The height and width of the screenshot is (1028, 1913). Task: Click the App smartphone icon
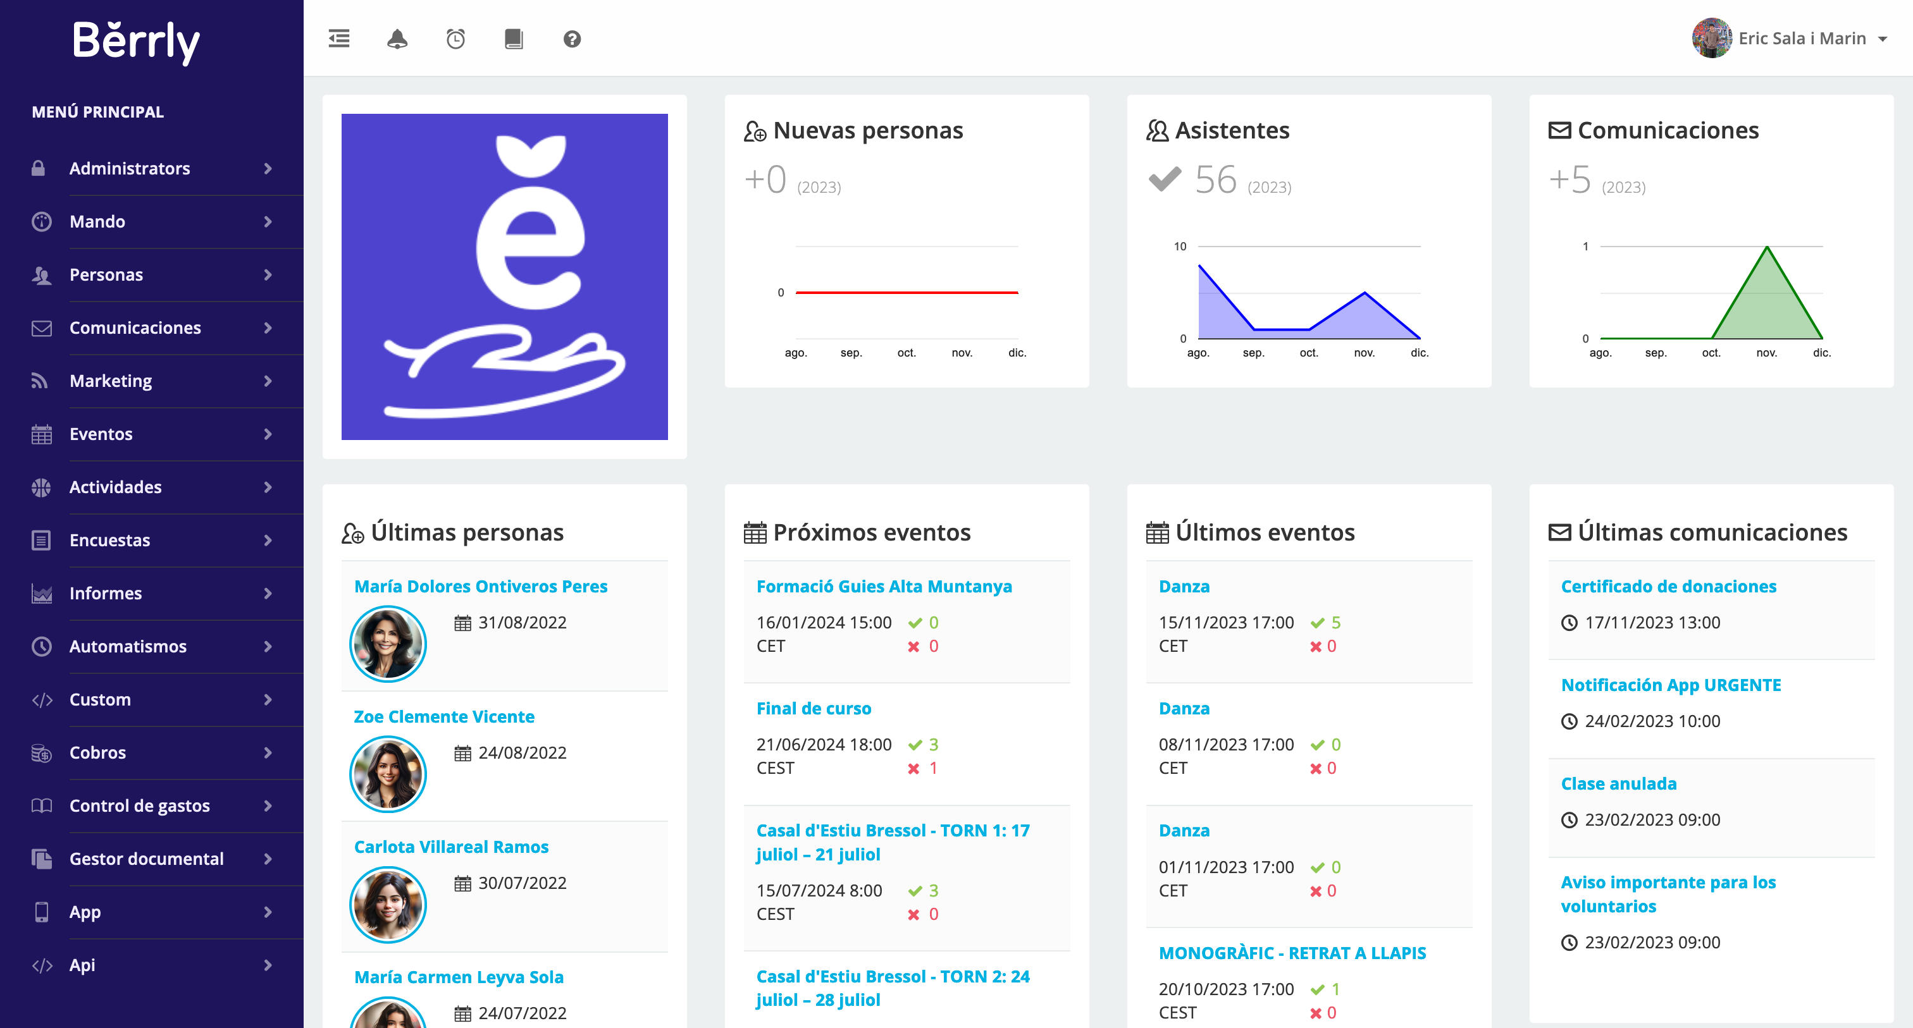coord(41,912)
